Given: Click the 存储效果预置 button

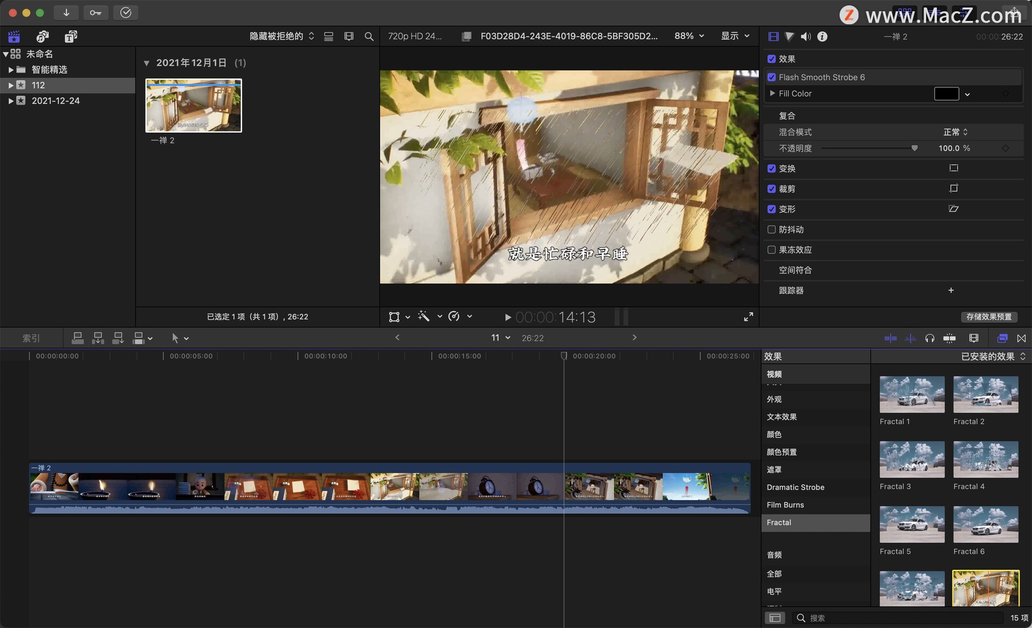Looking at the screenshot, I should click(x=988, y=317).
